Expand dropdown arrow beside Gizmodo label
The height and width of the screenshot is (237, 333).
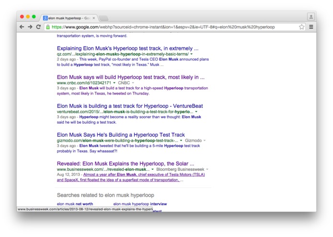(205, 141)
